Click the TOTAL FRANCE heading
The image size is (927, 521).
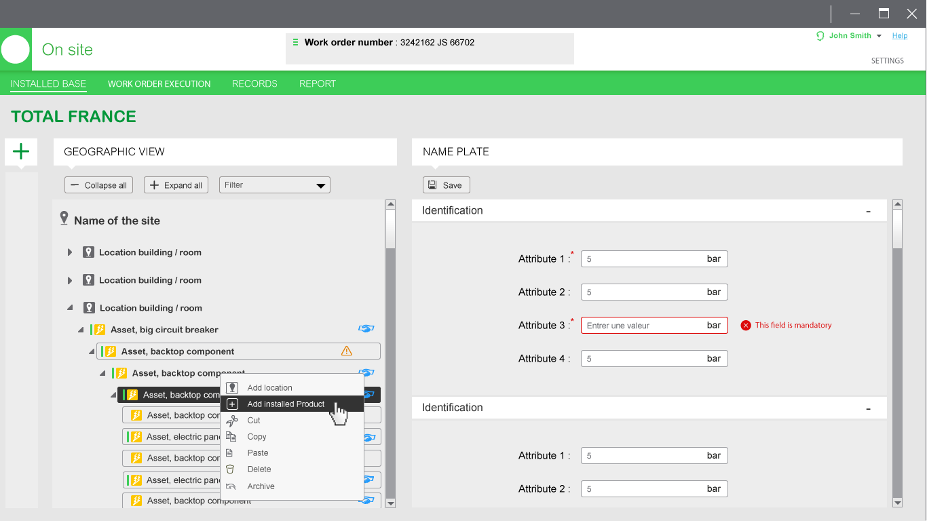tap(74, 117)
